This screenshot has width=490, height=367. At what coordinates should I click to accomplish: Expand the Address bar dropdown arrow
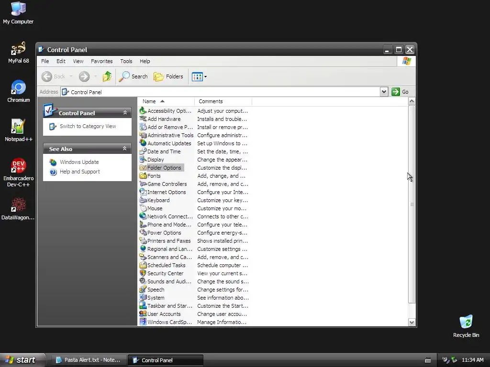(384, 92)
